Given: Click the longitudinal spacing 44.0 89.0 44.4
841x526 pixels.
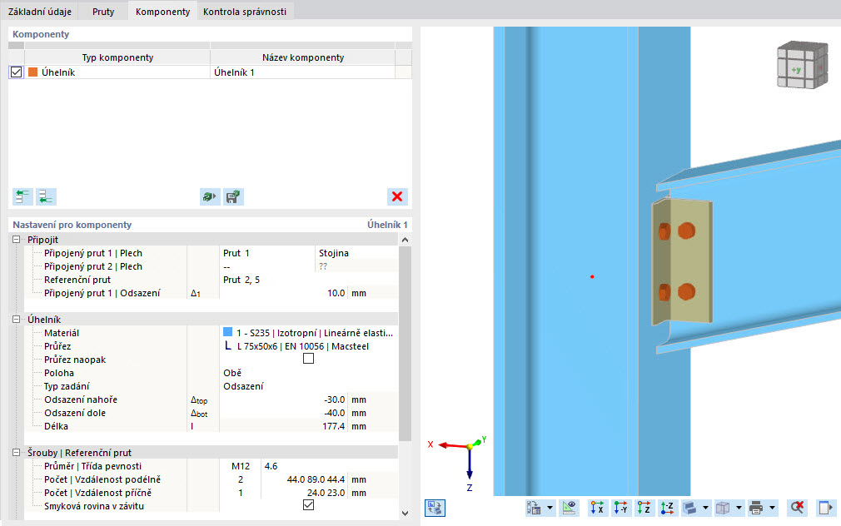Looking at the screenshot, I should coord(304,479).
